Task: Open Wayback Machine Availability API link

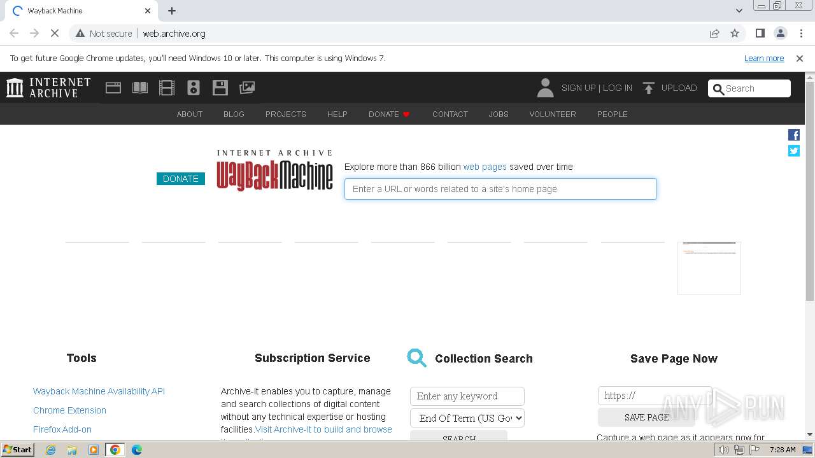Action: coord(99,391)
